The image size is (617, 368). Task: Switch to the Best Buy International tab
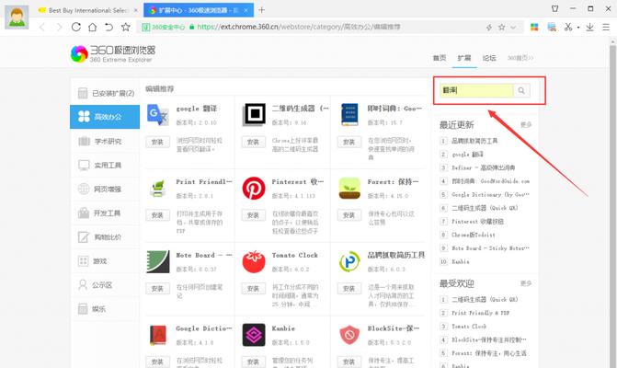click(x=88, y=10)
